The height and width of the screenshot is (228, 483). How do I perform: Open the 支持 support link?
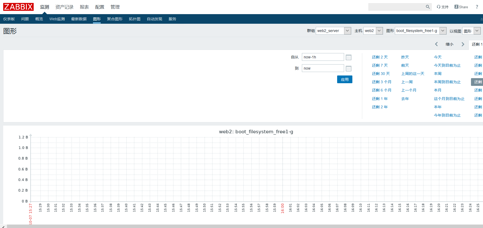coord(443,7)
